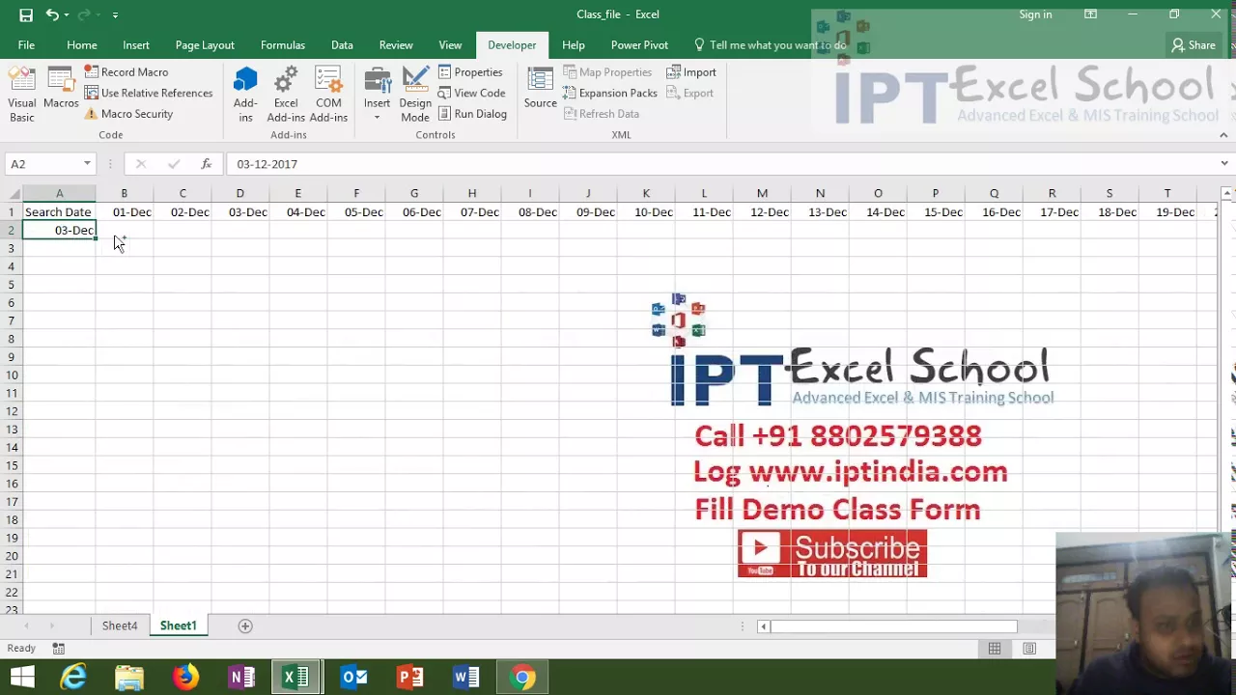1236x695 pixels.
Task: Open Internet Explorer from taskbar
Action: [73, 678]
